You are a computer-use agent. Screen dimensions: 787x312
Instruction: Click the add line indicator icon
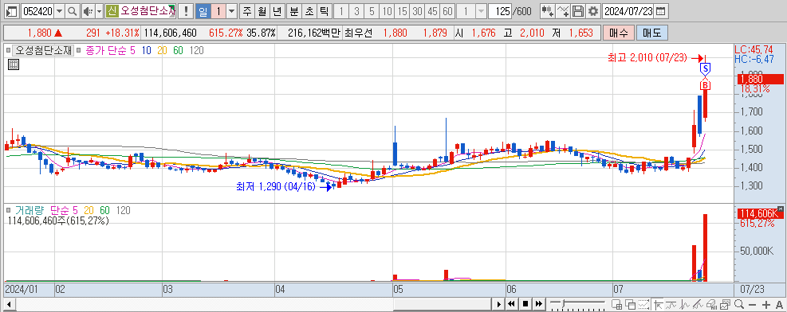pos(564,11)
